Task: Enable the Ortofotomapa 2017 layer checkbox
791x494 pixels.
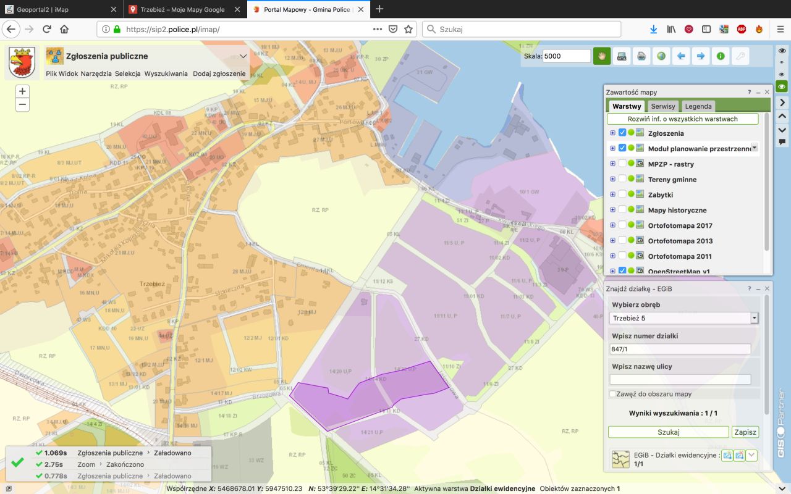Action: click(x=622, y=225)
